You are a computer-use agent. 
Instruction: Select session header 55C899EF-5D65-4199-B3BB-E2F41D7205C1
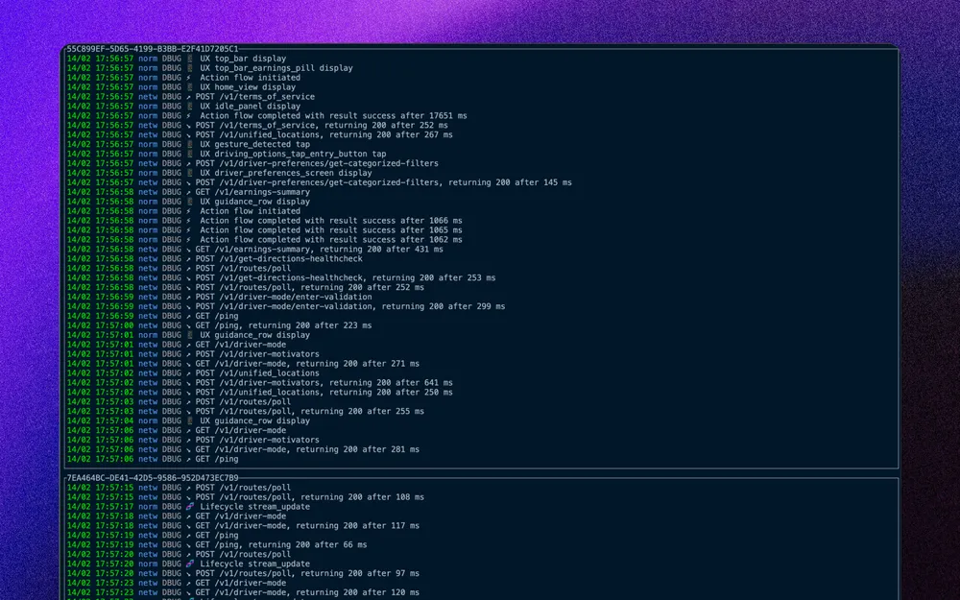(153, 49)
